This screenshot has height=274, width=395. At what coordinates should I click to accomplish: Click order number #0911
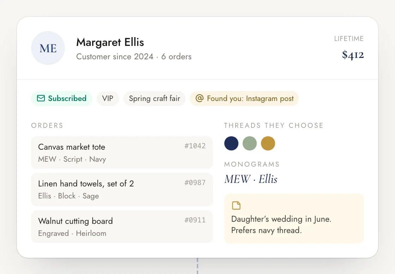pos(195,220)
